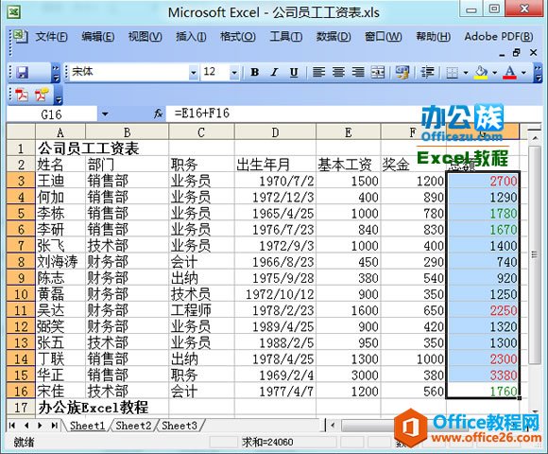Open the Adobe PDF(B) menu

coord(499,37)
